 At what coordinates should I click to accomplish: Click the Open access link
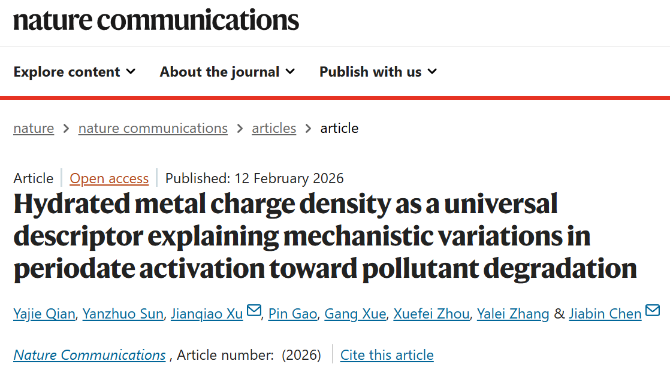coord(109,178)
